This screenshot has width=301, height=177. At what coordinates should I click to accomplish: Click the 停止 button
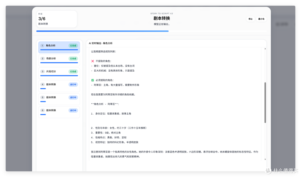(x=250, y=19)
